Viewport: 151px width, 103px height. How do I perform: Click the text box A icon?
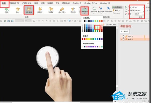pyautogui.click(x=9, y=21)
